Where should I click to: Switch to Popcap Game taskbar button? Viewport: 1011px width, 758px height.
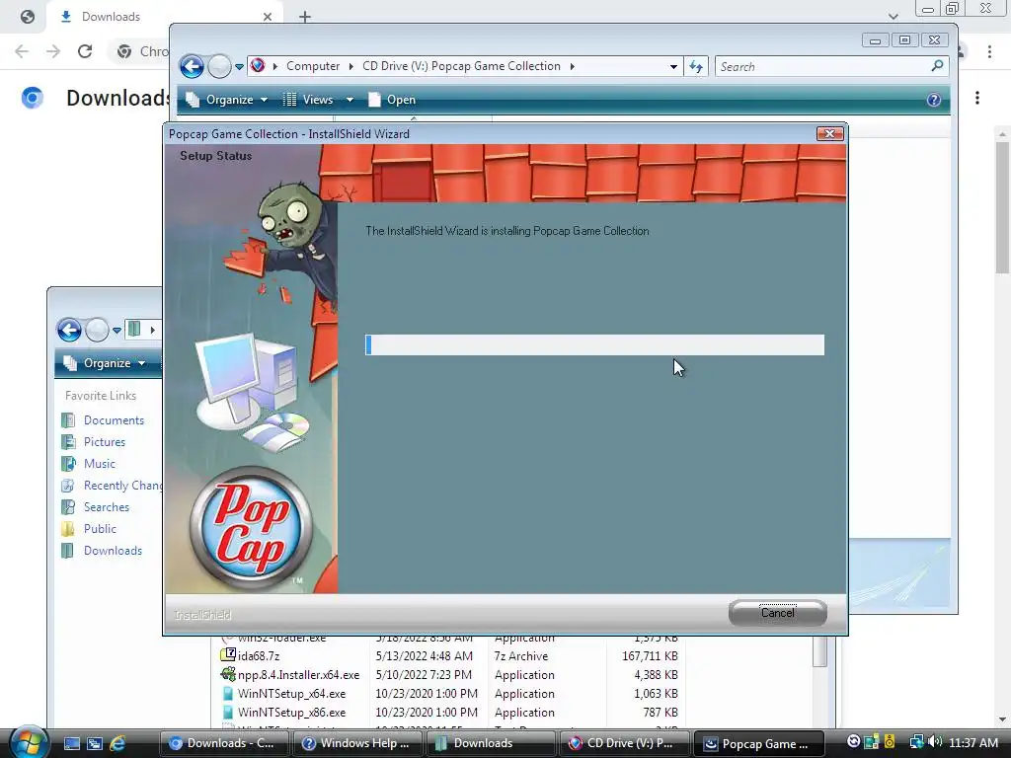(x=759, y=743)
